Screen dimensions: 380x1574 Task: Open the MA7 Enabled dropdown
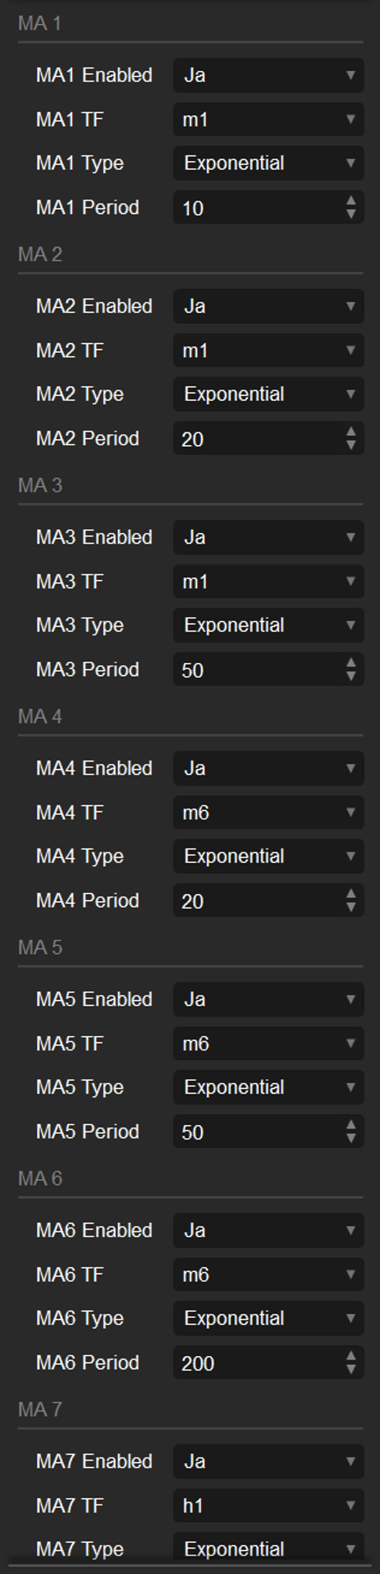point(267,1462)
